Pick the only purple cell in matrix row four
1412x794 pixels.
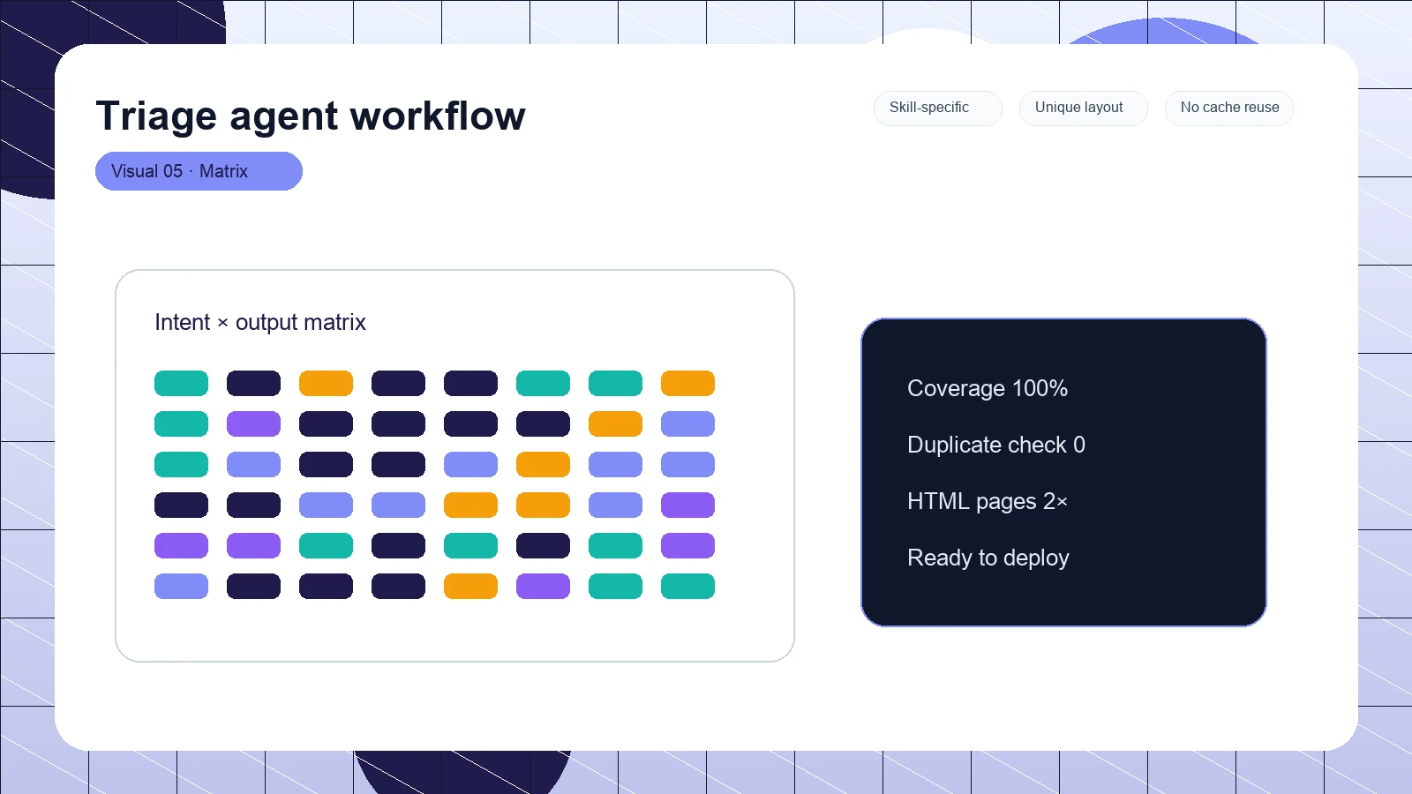(687, 506)
